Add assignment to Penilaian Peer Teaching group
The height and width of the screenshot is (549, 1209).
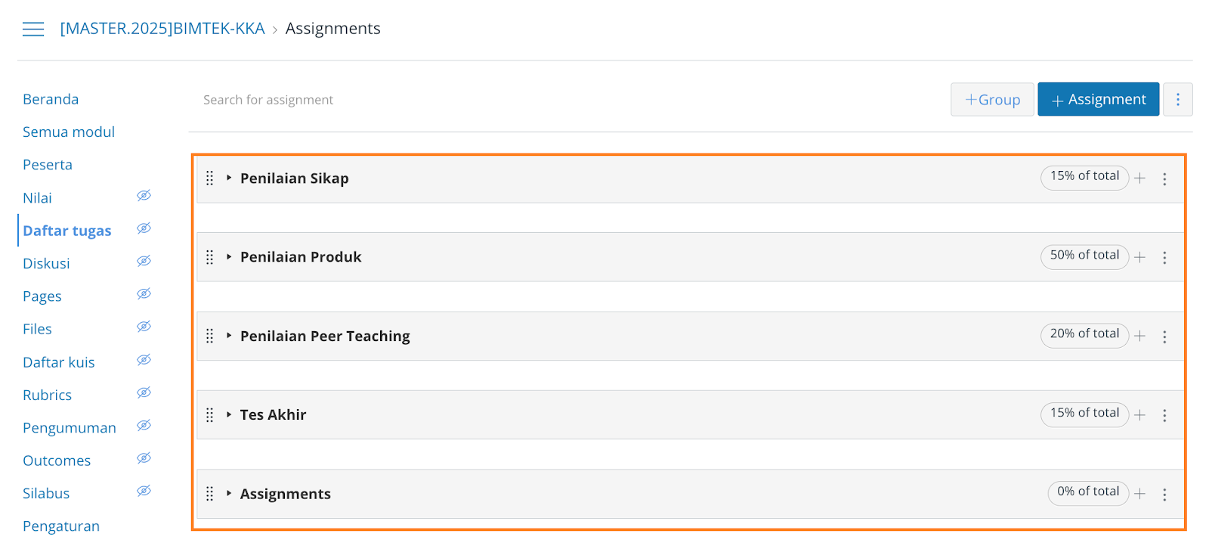(1140, 337)
